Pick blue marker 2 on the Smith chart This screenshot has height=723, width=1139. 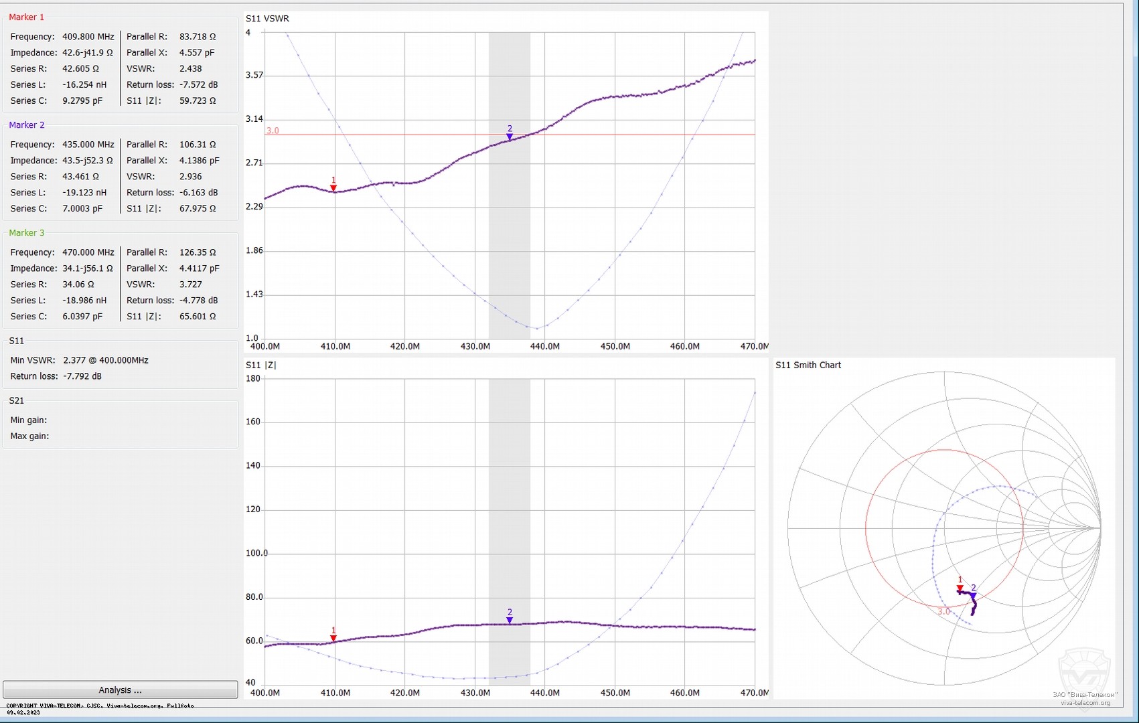(974, 595)
